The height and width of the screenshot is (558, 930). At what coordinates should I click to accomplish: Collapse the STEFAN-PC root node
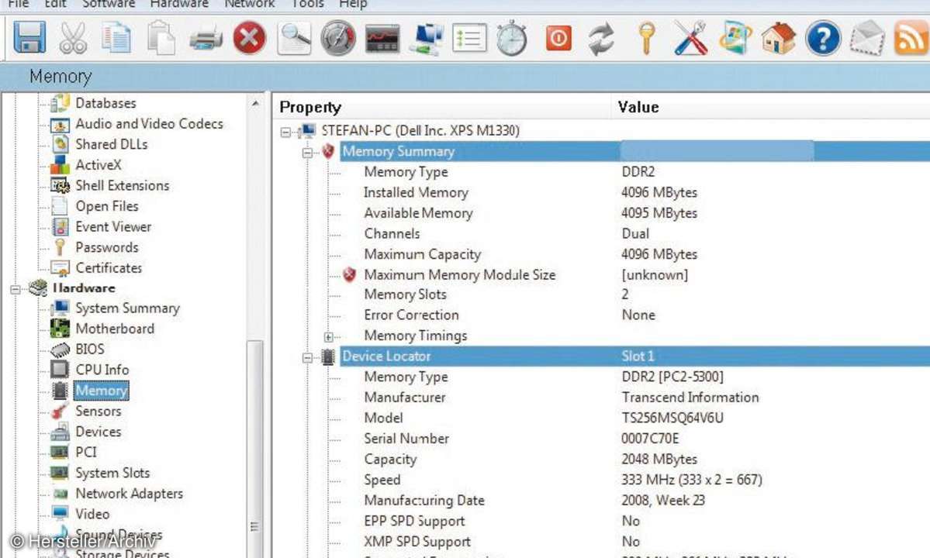(285, 132)
